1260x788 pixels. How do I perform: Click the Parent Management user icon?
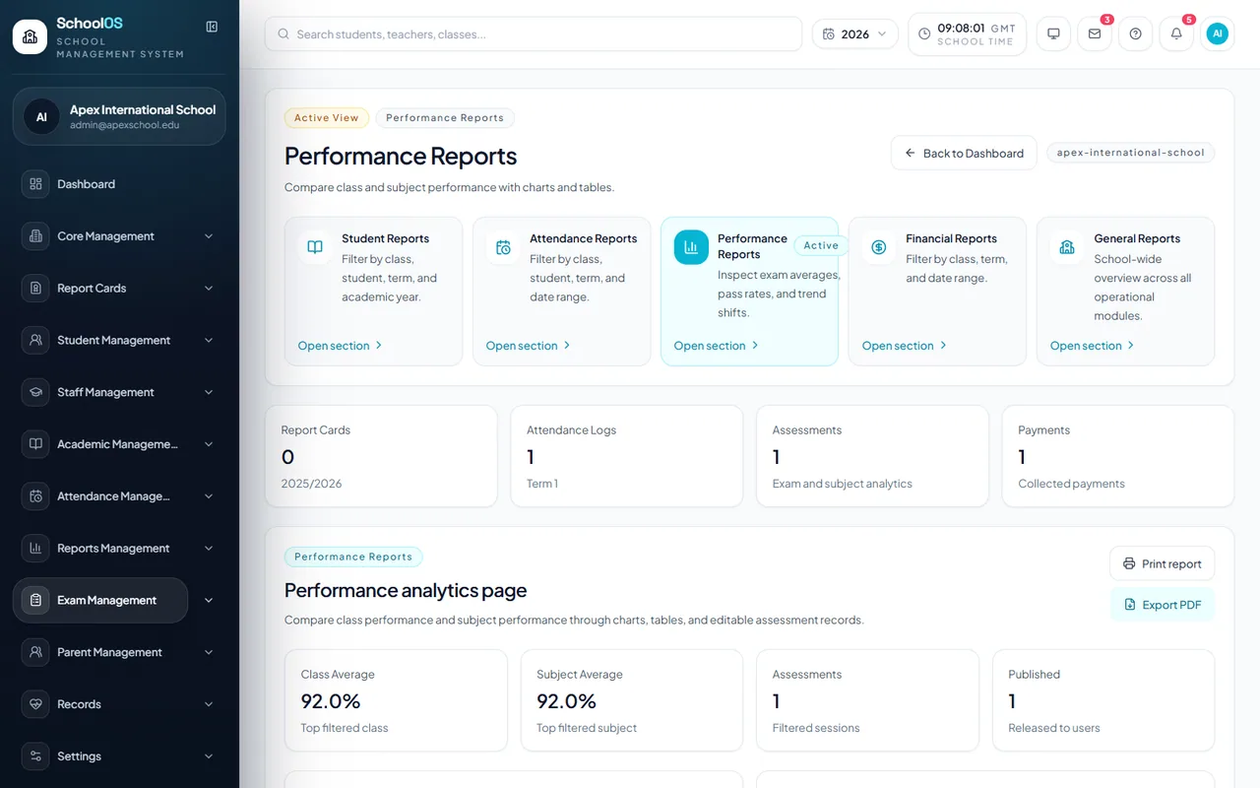[35, 652]
